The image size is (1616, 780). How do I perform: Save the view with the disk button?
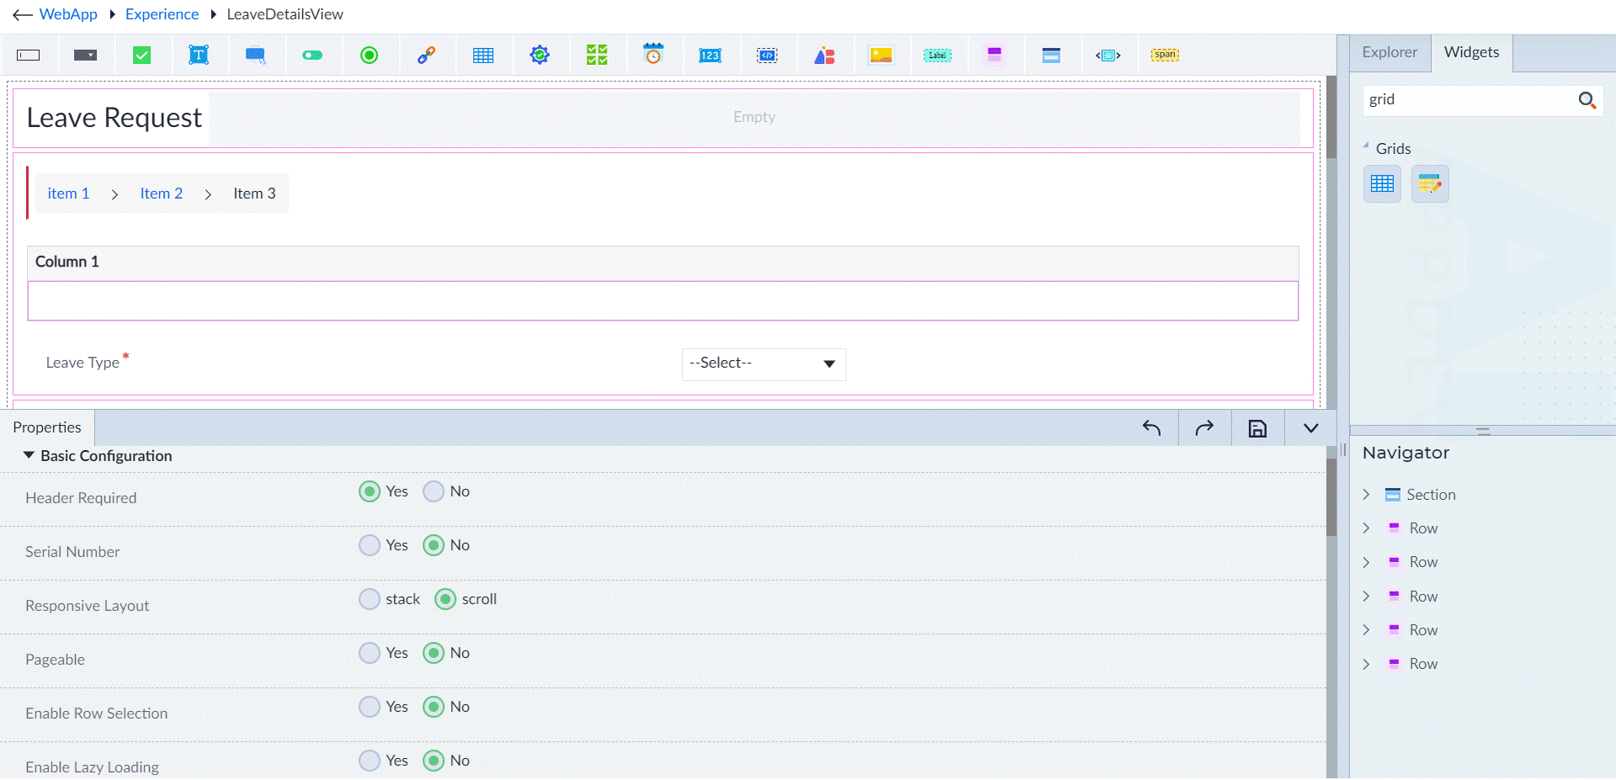click(x=1257, y=428)
